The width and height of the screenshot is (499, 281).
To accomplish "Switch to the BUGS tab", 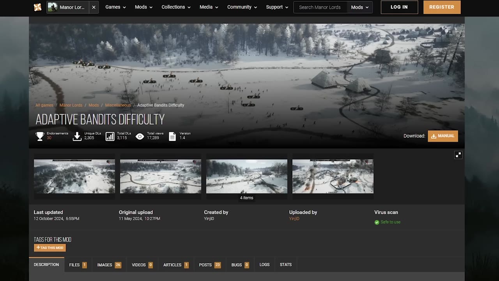I will click(240, 265).
